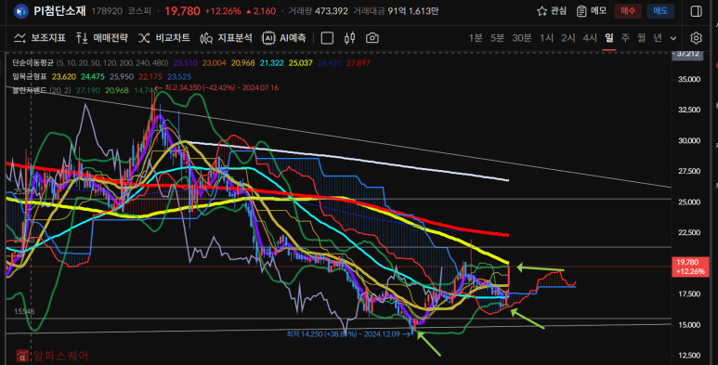Expand the timeframe dropdown chevron
The height and width of the screenshot is (365, 718).
click(673, 38)
